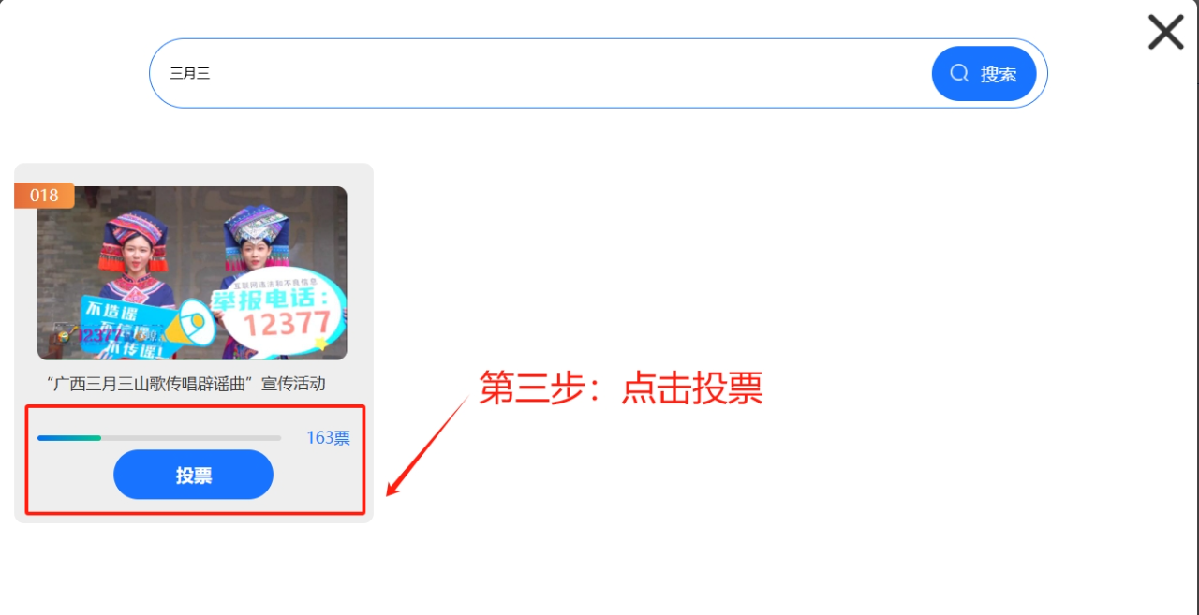Click the red 第三步:点击投票 instruction text
The height and width of the screenshot is (615, 1199).
[621, 388]
